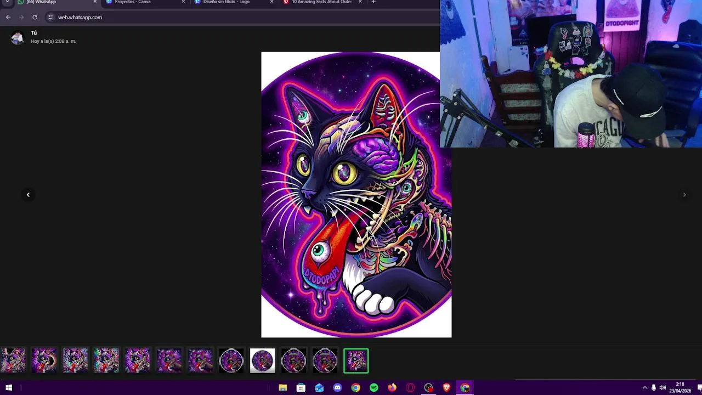Viewport: 702px width, 395px height.
Task: Click the sender name Tú
Action: click(x=33, y=33)
